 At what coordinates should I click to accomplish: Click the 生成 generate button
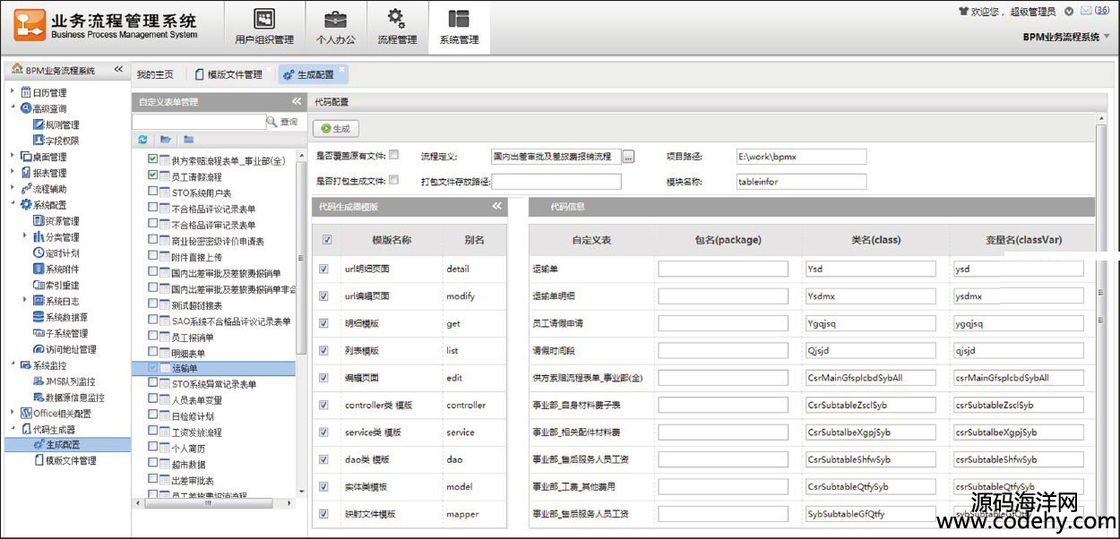click(x=335, y=129)
